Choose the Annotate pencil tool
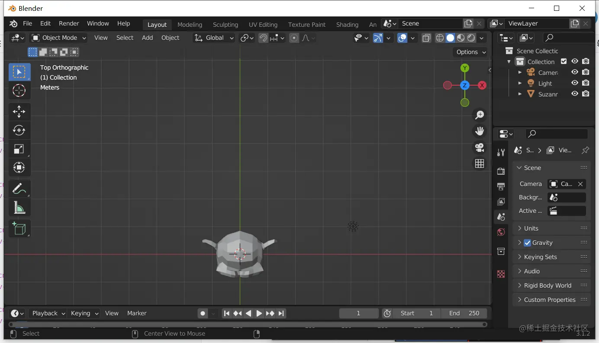The image size is (599, 343). pyautogui.click(x=19, y=189)
